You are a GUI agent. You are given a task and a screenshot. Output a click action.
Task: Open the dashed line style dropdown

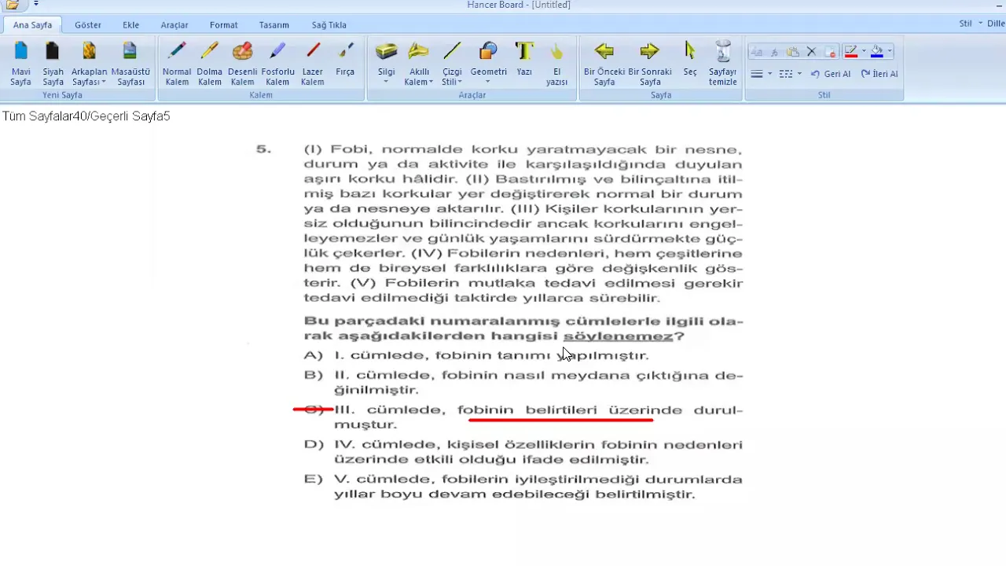click(x=790, y=74)
